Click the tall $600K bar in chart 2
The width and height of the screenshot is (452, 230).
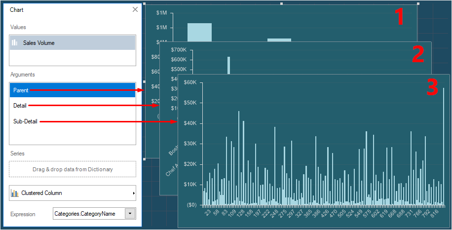229,65
